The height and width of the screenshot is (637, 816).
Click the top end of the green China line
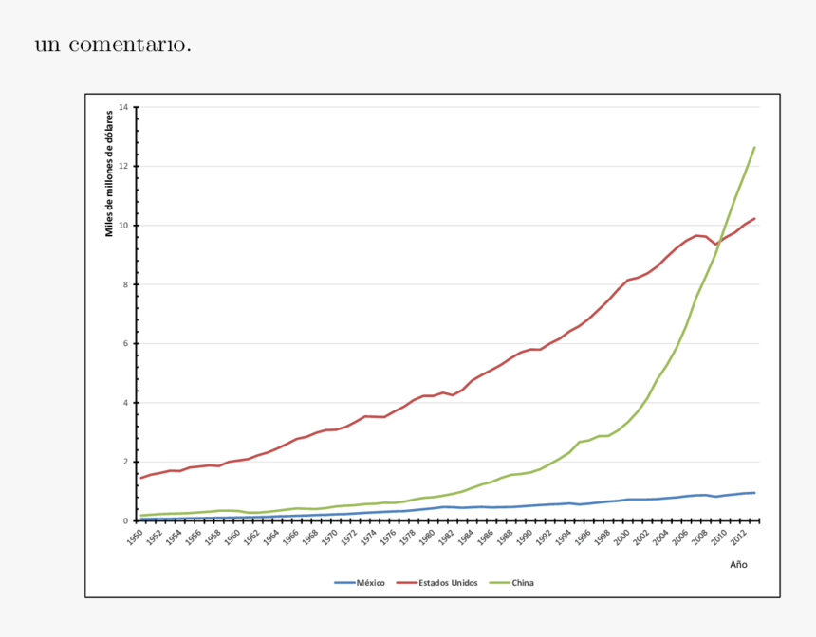click(754, 147)
